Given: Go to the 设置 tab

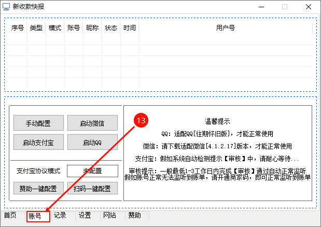Looking at the screenshot, I should pos(85,216).
